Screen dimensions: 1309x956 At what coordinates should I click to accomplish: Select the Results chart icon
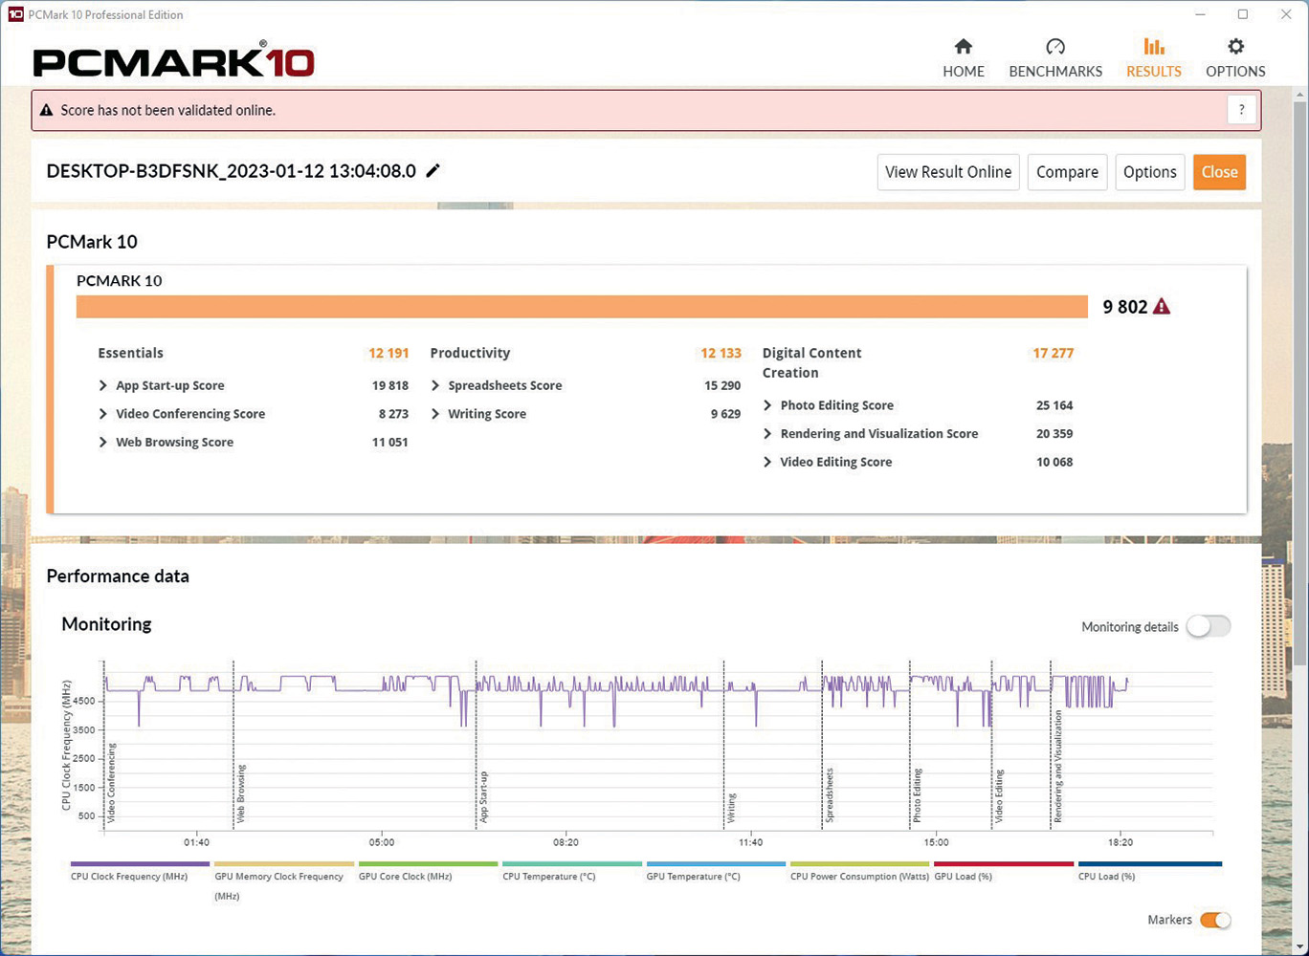click(1154, 46)
